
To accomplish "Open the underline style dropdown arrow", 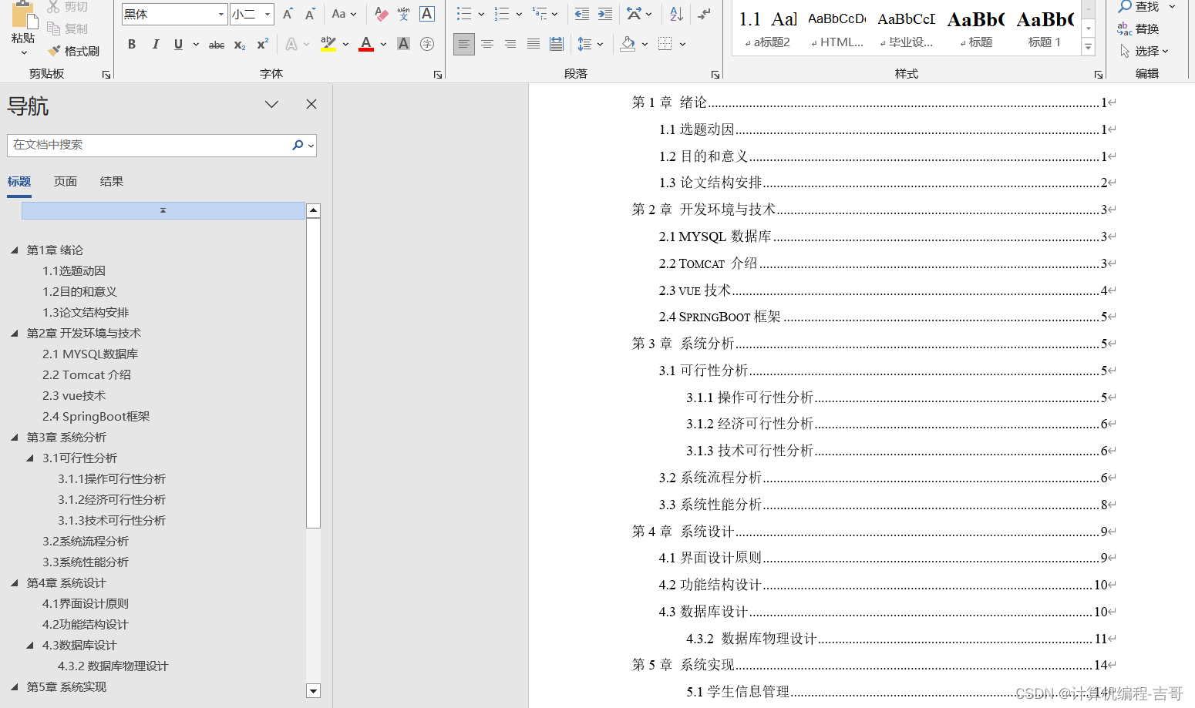I will pos(196,44).
